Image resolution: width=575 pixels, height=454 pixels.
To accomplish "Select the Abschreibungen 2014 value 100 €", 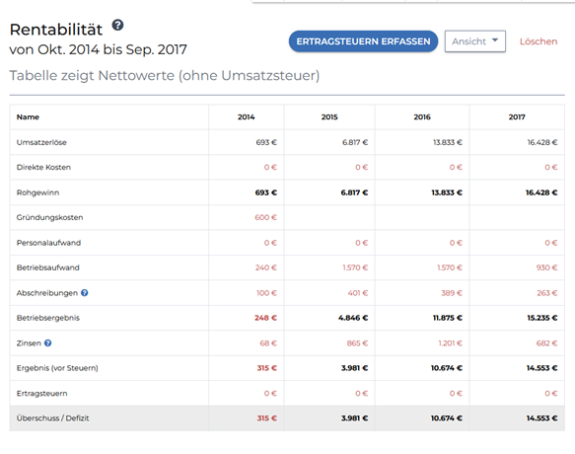I will pos(266,293).
